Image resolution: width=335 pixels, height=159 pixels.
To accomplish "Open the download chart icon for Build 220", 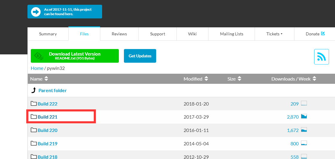I will tap(304, 130).
